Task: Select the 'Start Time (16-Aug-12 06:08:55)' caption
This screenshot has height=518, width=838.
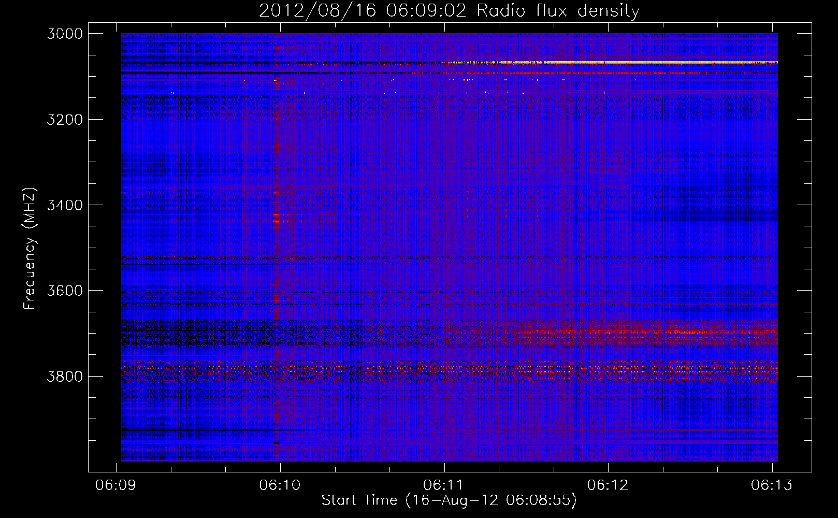Action: (x=449, y=500)
